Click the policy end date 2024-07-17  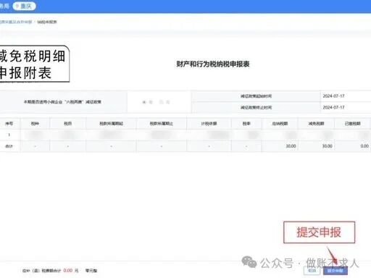333,107
